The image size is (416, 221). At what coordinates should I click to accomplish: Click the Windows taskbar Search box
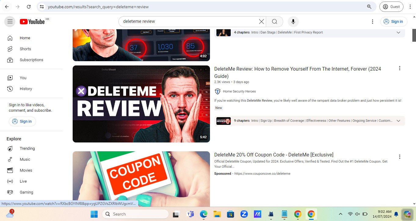[x=135, y=214]
